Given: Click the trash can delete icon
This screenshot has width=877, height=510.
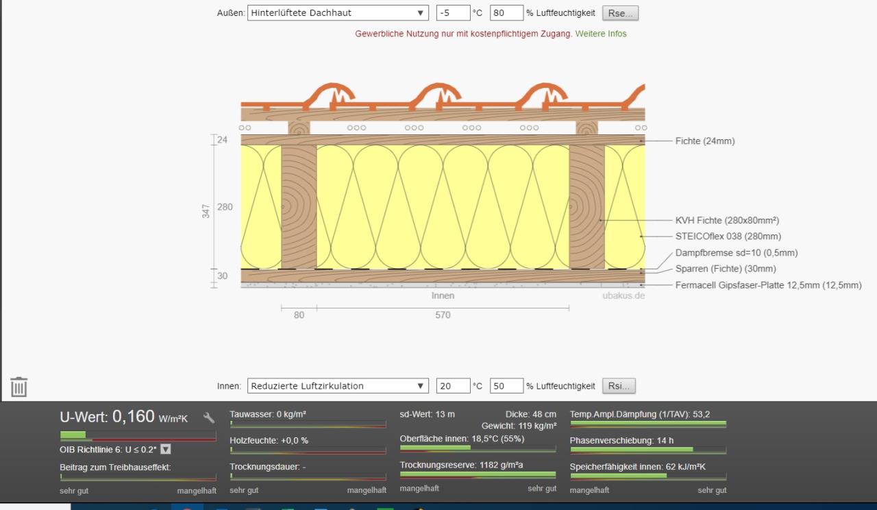Looking at the screenshot, I should [x=18, y=387].
